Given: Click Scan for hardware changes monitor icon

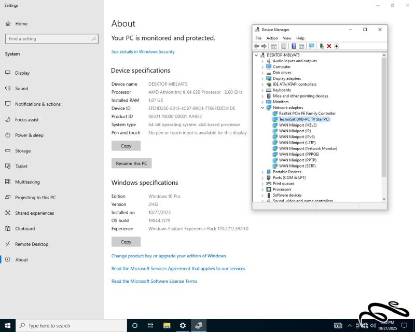Looking at the screenshot, I should [x=311, y=46].
